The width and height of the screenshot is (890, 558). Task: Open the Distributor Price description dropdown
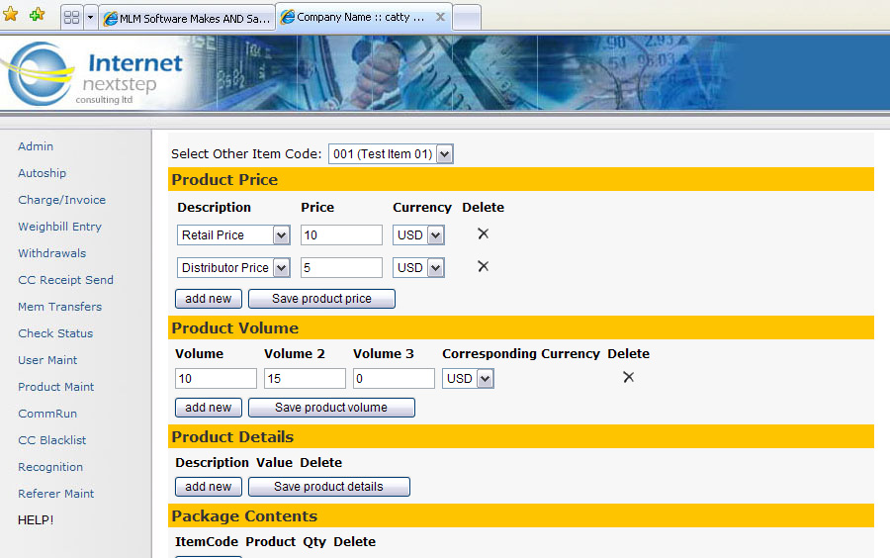tap(281, 268)
